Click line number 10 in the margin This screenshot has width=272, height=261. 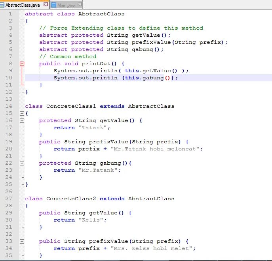tap(9, 78)
